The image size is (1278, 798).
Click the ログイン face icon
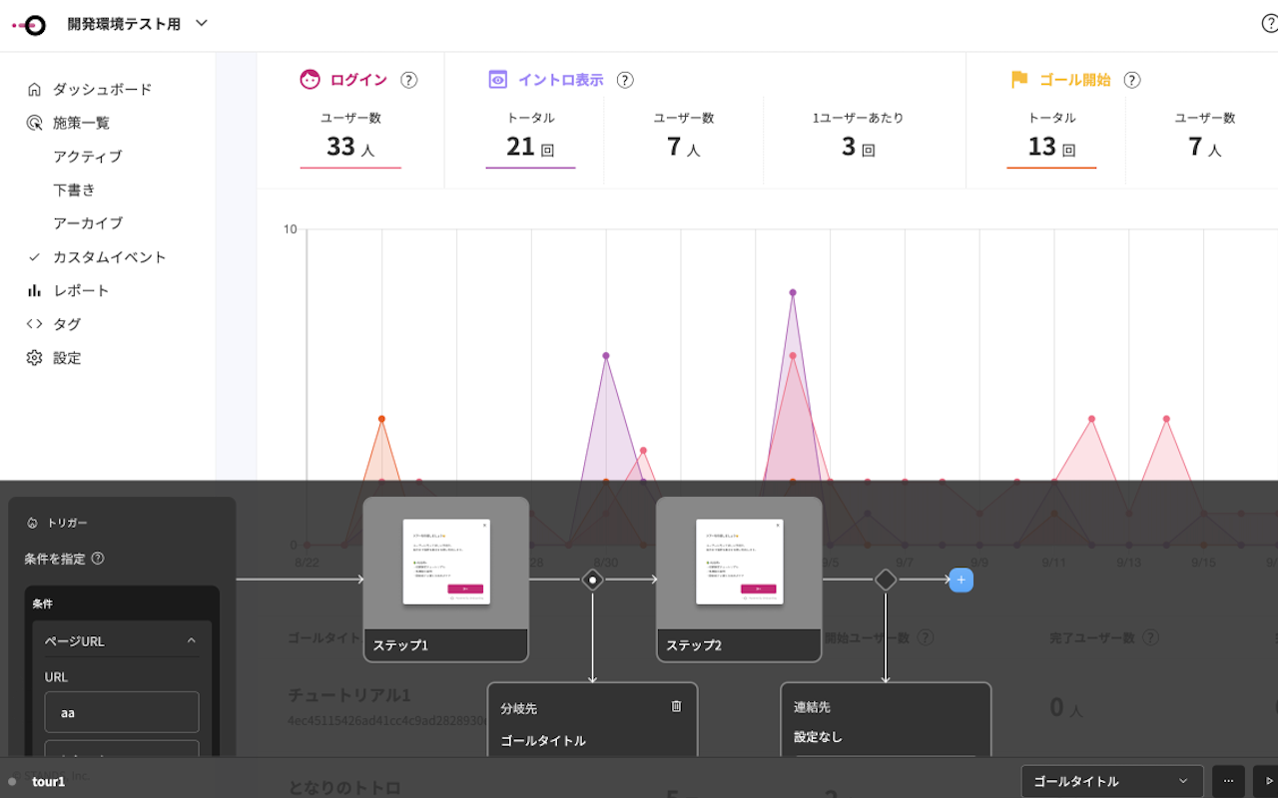[x=311, y=80]
